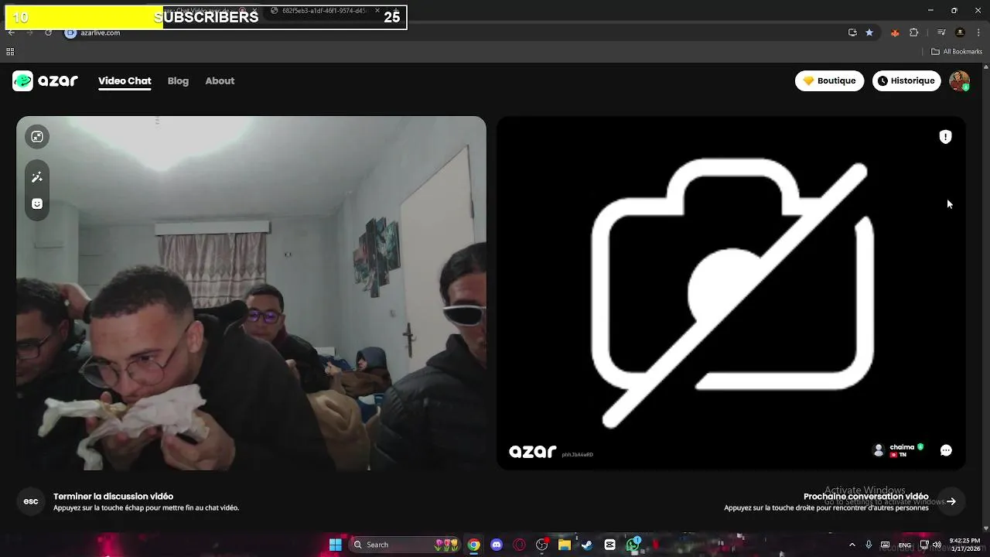Open Steam from the taskbar
This screenshot has height=557, width=990.
point(587,545)
